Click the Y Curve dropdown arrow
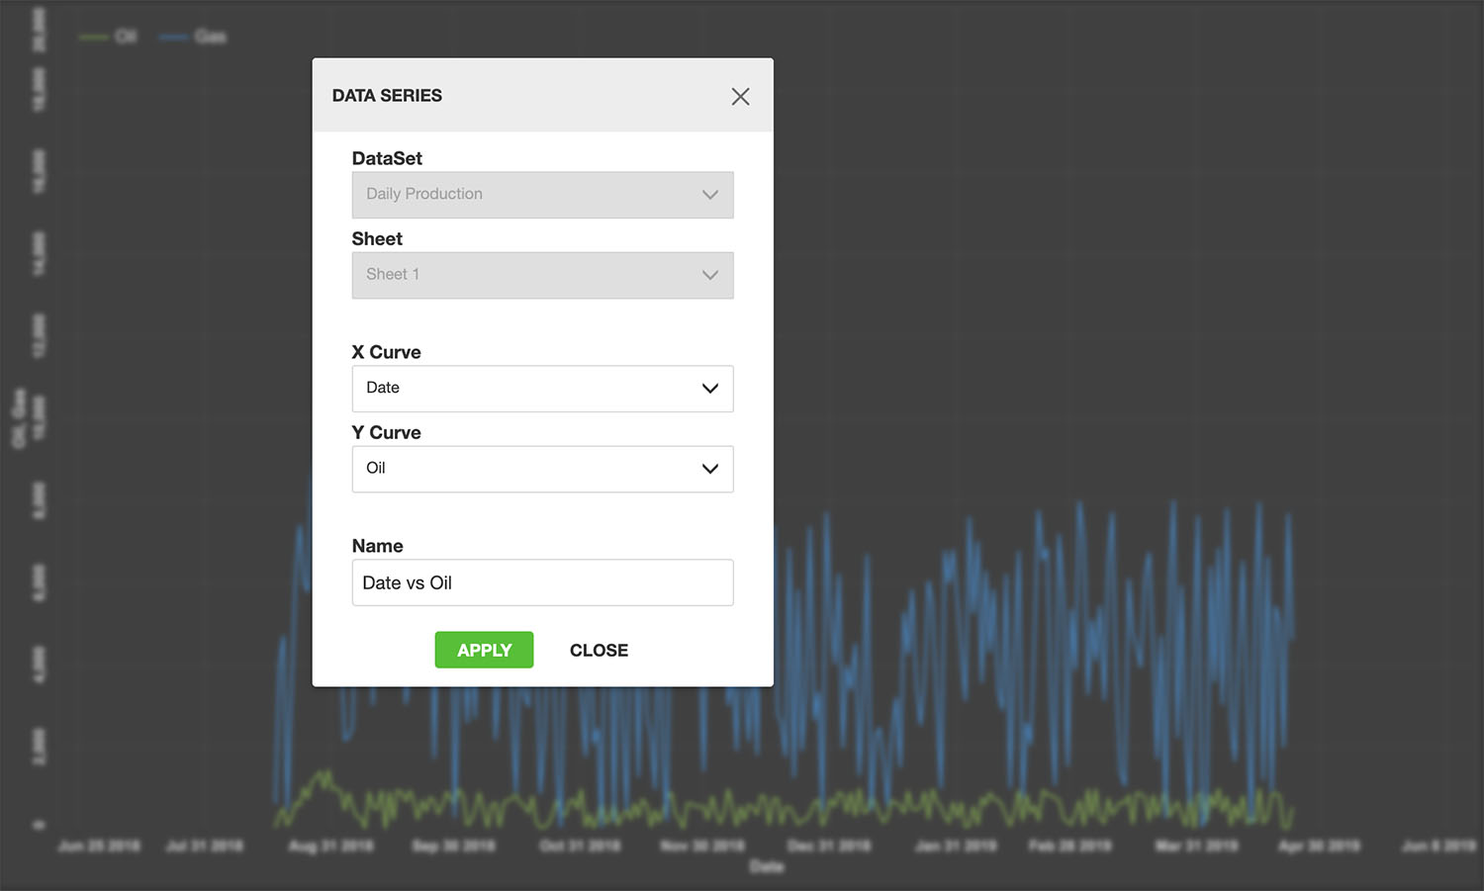This screenshot has height=891, width=1484. (x=709, y=469)
